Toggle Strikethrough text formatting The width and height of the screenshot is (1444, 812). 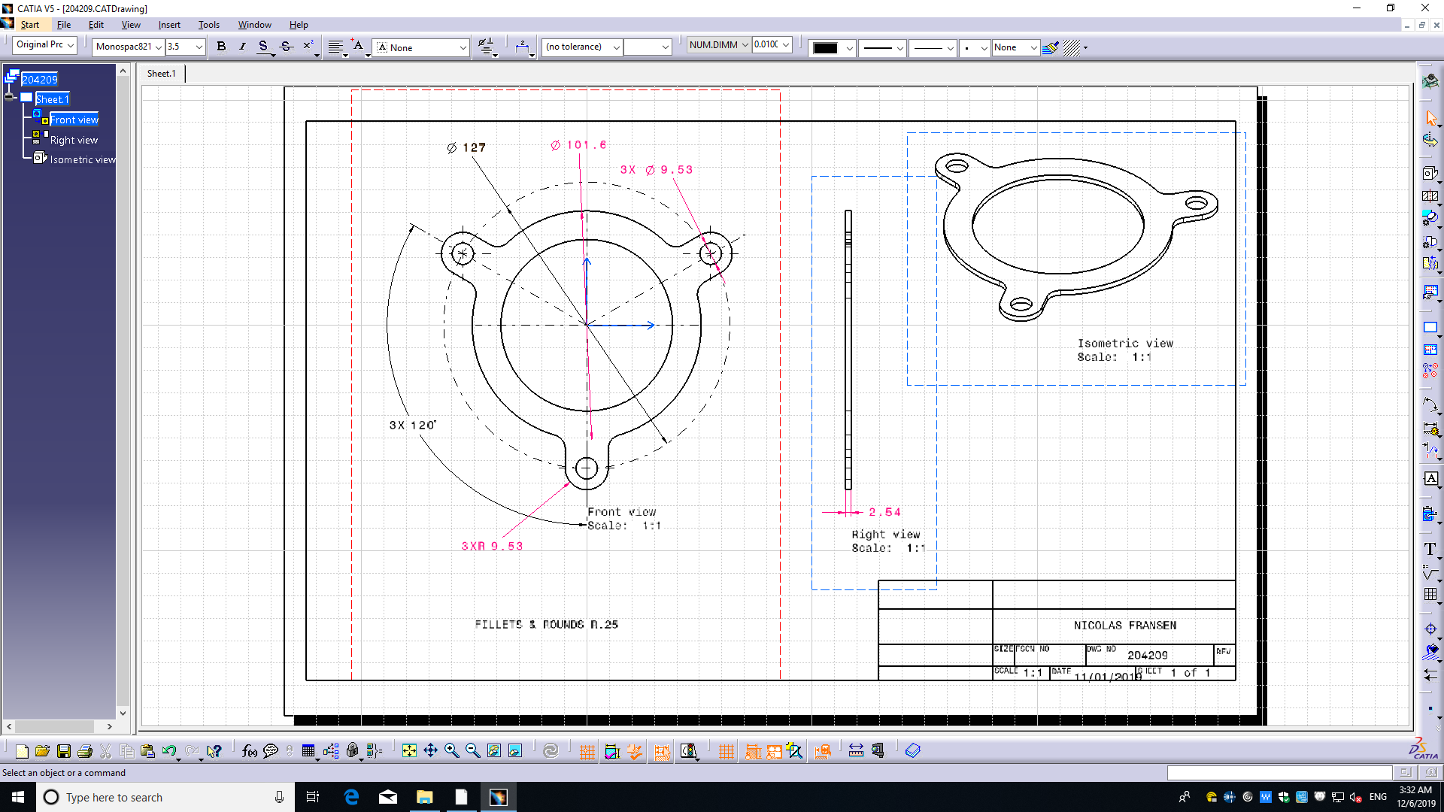point(286,47)
